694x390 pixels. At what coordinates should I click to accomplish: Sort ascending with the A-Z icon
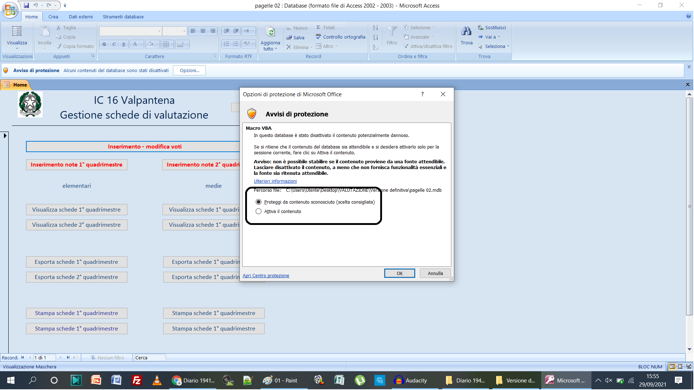376,28
